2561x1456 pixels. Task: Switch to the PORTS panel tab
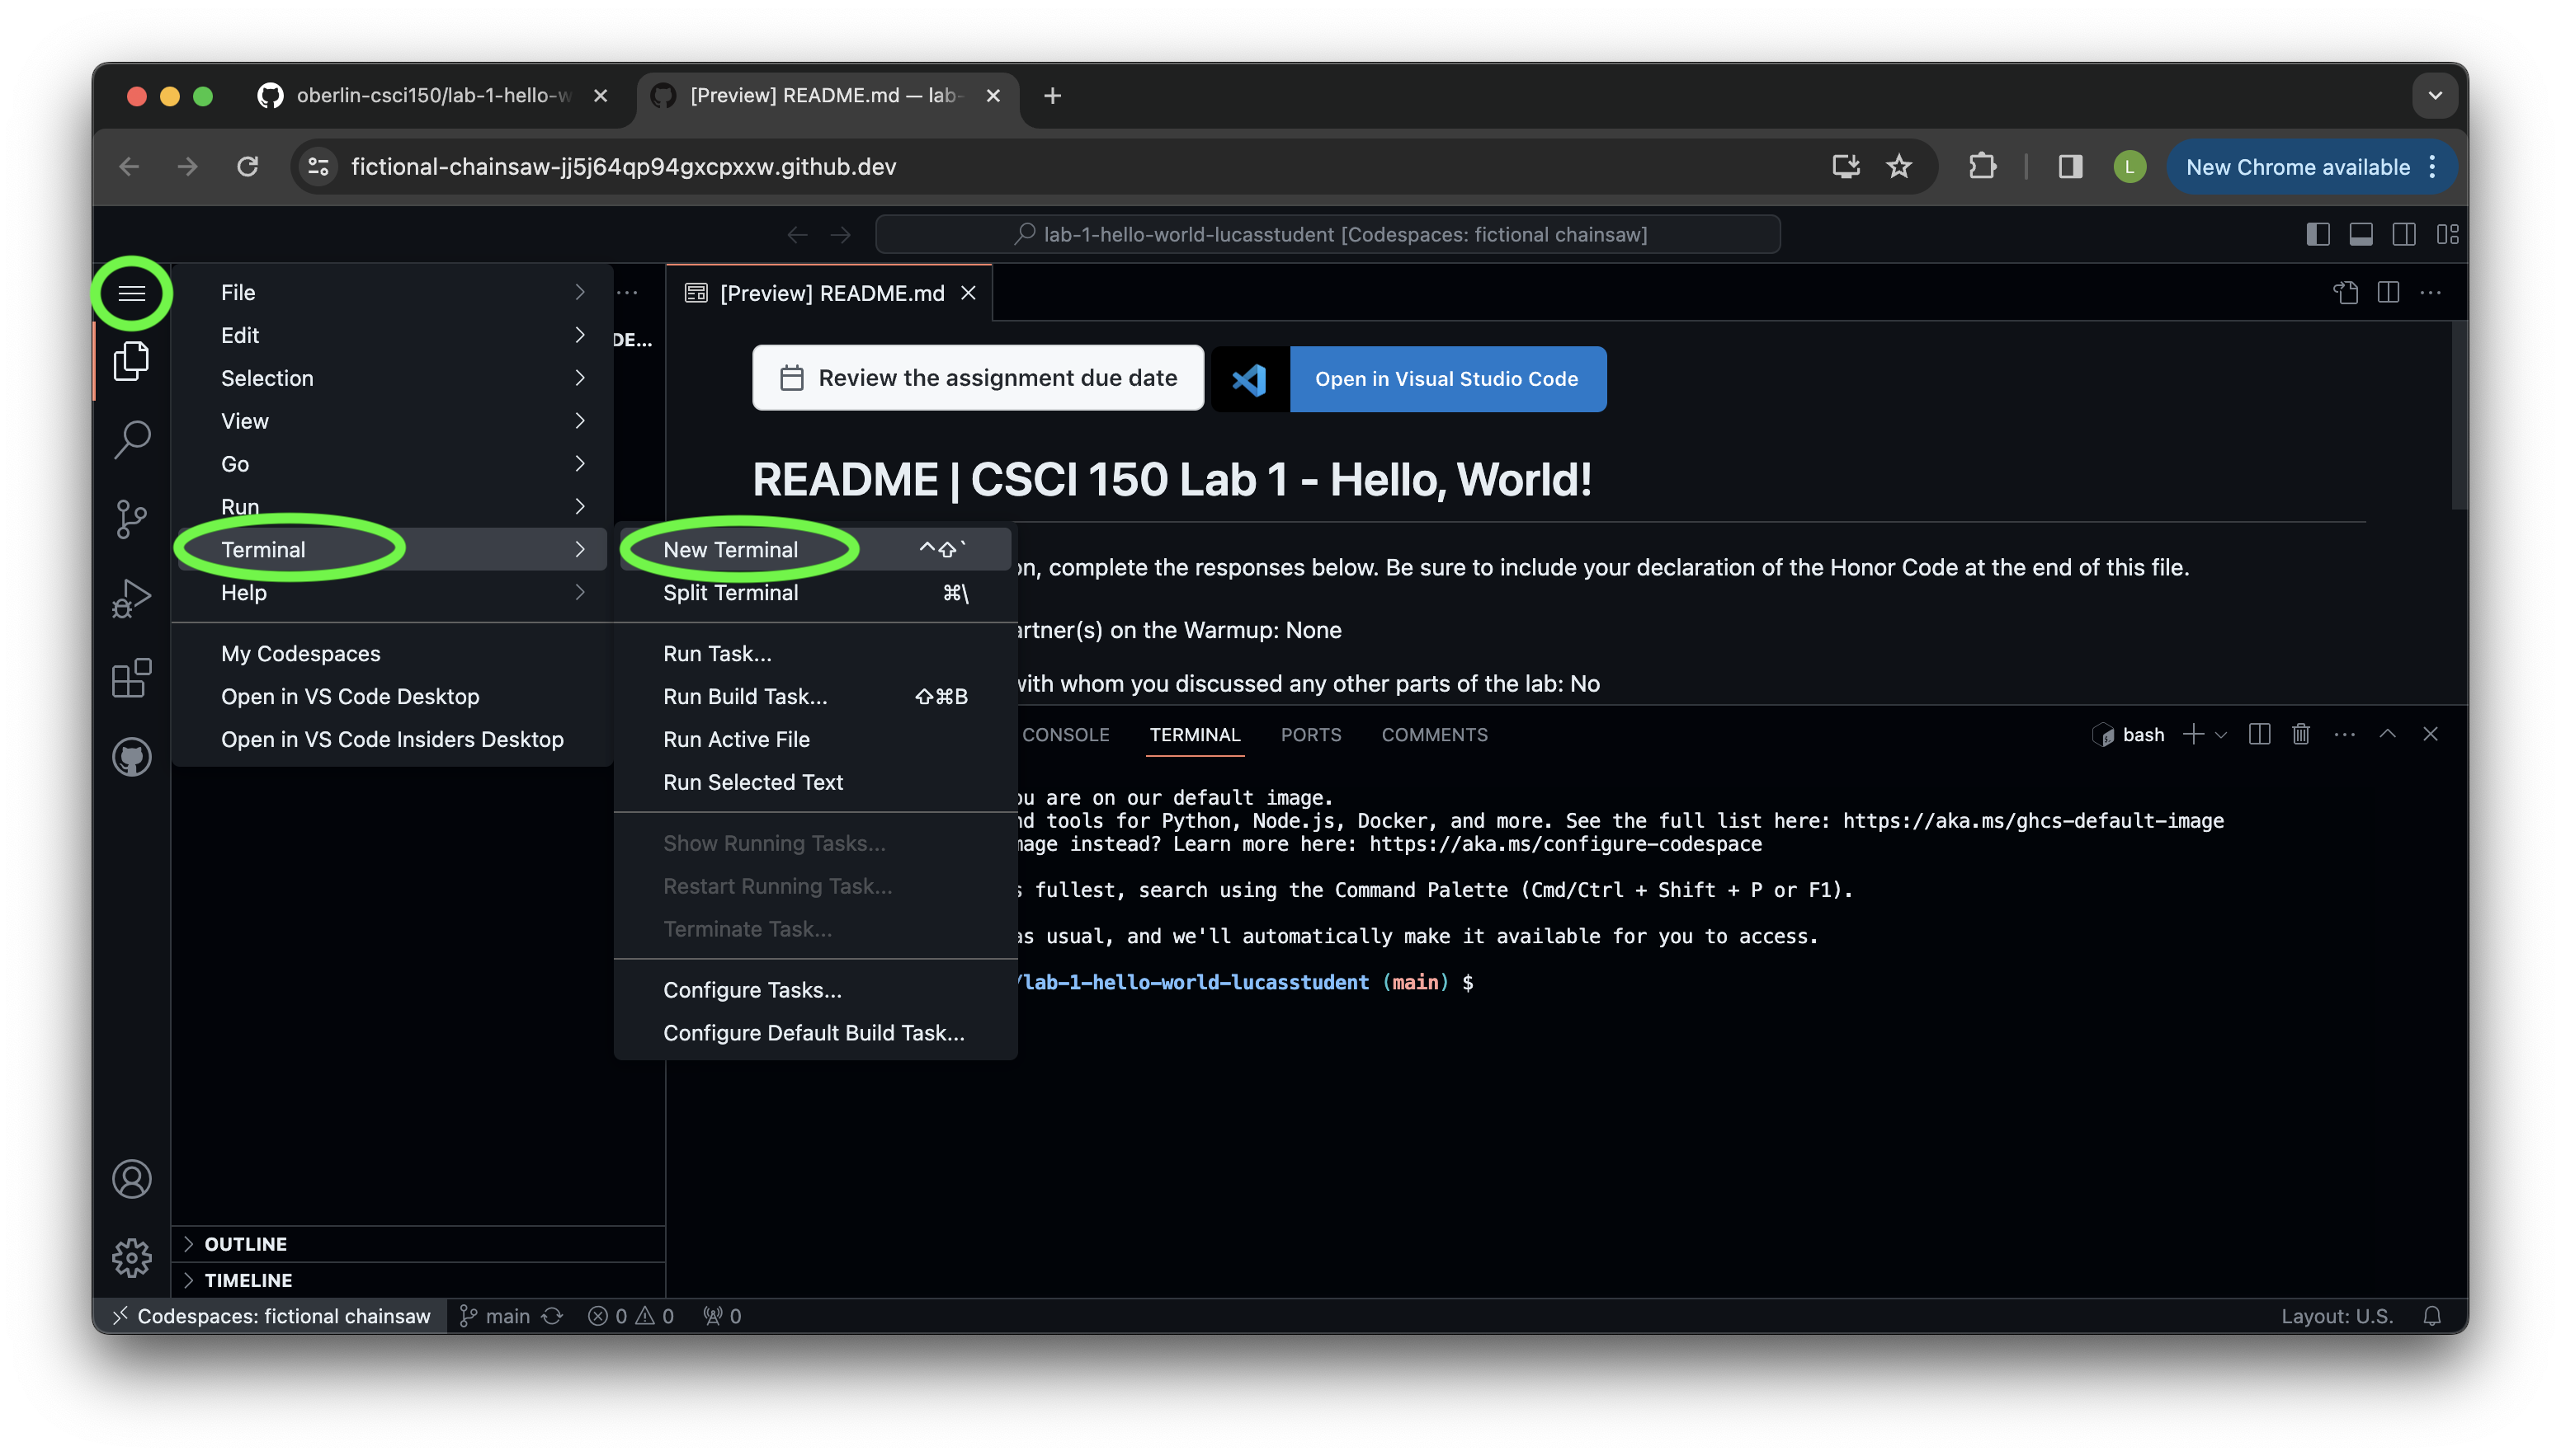[x=1310, y=734]
